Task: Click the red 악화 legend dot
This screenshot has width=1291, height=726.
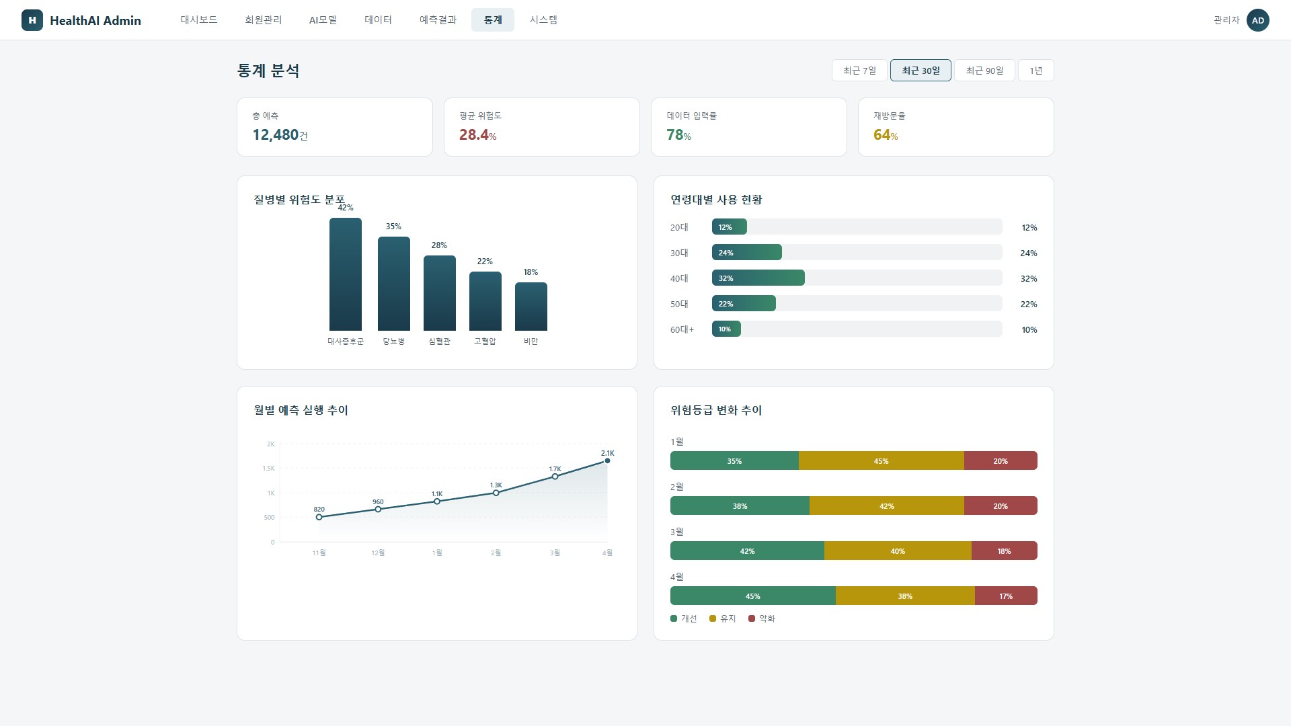Action: [x=752, y=618]
